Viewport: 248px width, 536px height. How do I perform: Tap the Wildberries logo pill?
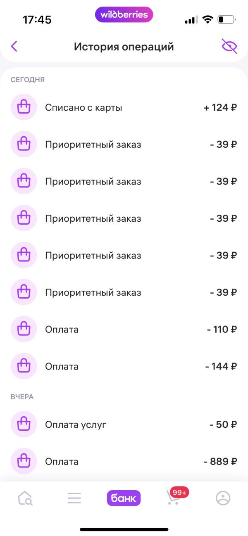click(x=124, y=15)
